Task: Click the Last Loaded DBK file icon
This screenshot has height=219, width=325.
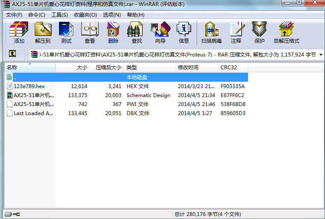Action: point(9,113)
